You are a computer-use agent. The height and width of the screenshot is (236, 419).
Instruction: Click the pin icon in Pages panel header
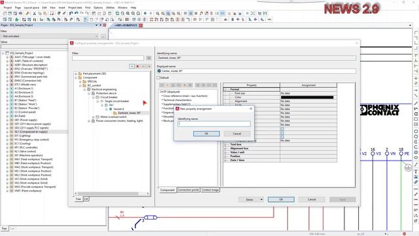(101, 25)
